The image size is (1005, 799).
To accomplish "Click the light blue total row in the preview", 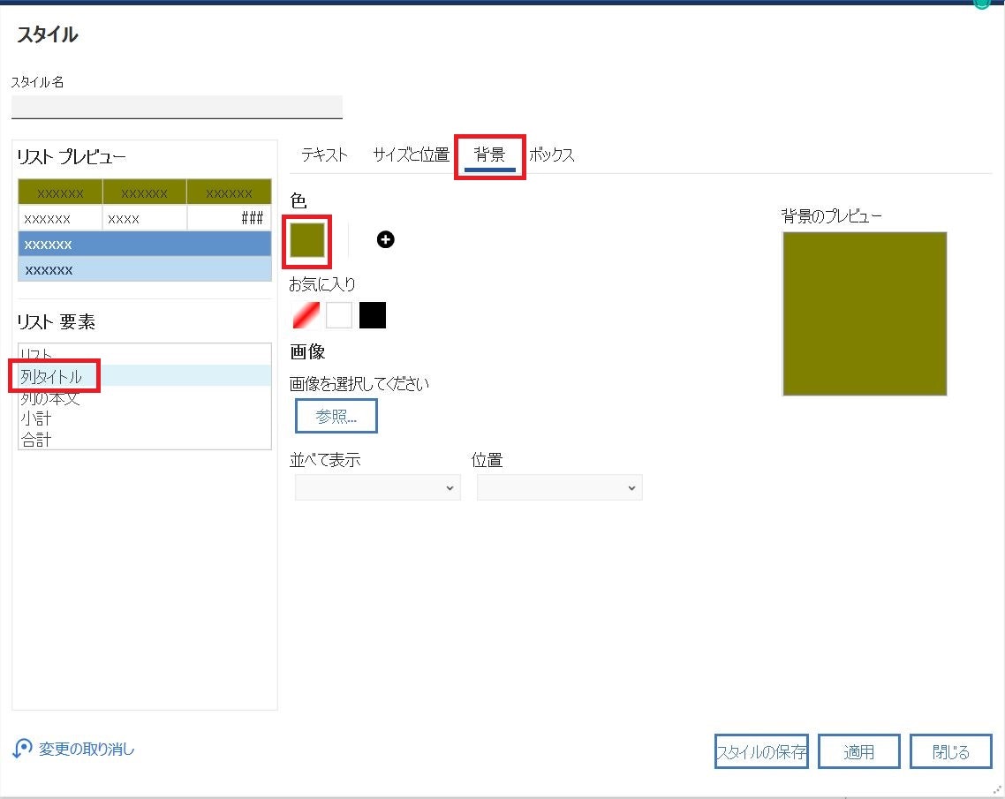I will tap(145, 270).
